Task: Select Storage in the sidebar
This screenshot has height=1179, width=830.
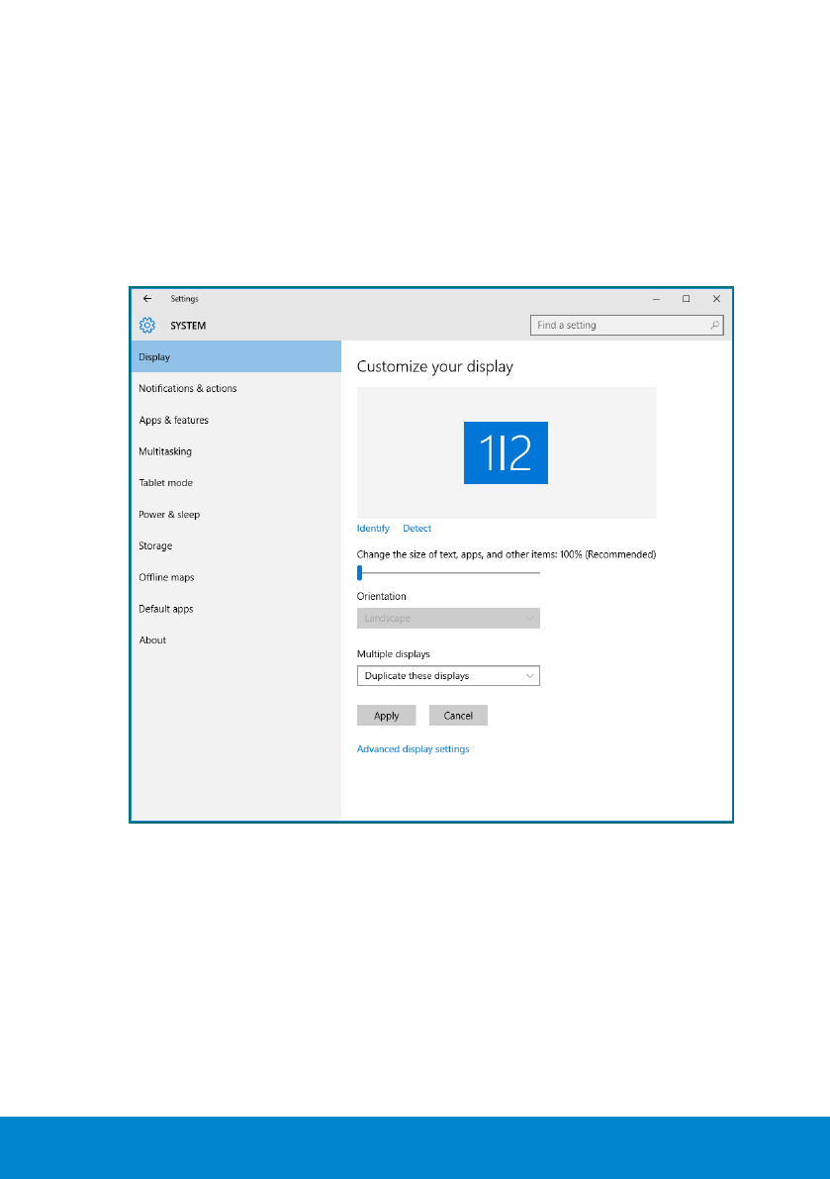Action: [x=155, y=546]
